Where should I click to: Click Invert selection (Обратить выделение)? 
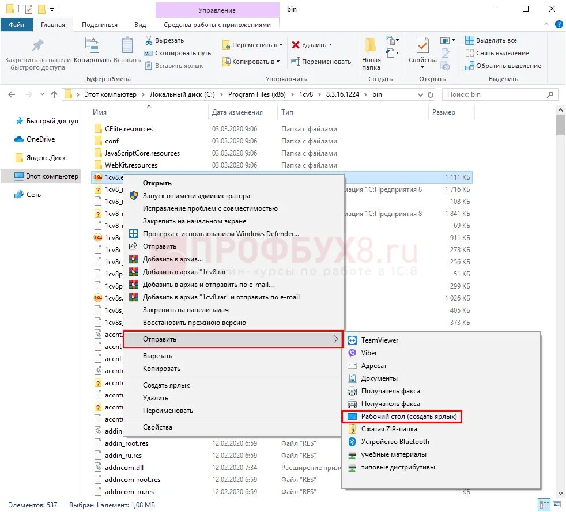pyautogui.click(x=503, y=66)
